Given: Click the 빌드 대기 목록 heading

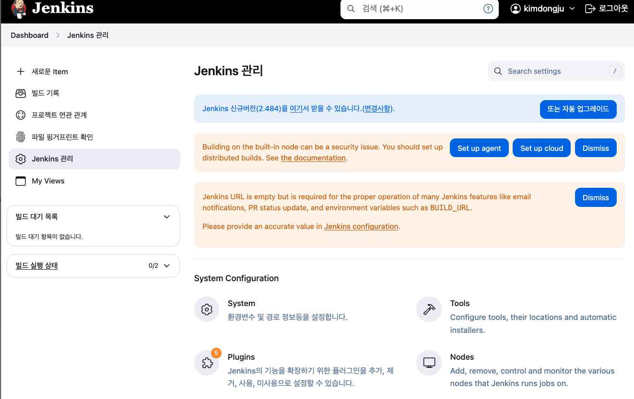Looking at the screenshot, I should point(36,217).
